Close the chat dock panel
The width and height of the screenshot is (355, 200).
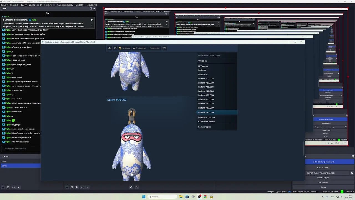pyautogui.click(x=94, y=9)
